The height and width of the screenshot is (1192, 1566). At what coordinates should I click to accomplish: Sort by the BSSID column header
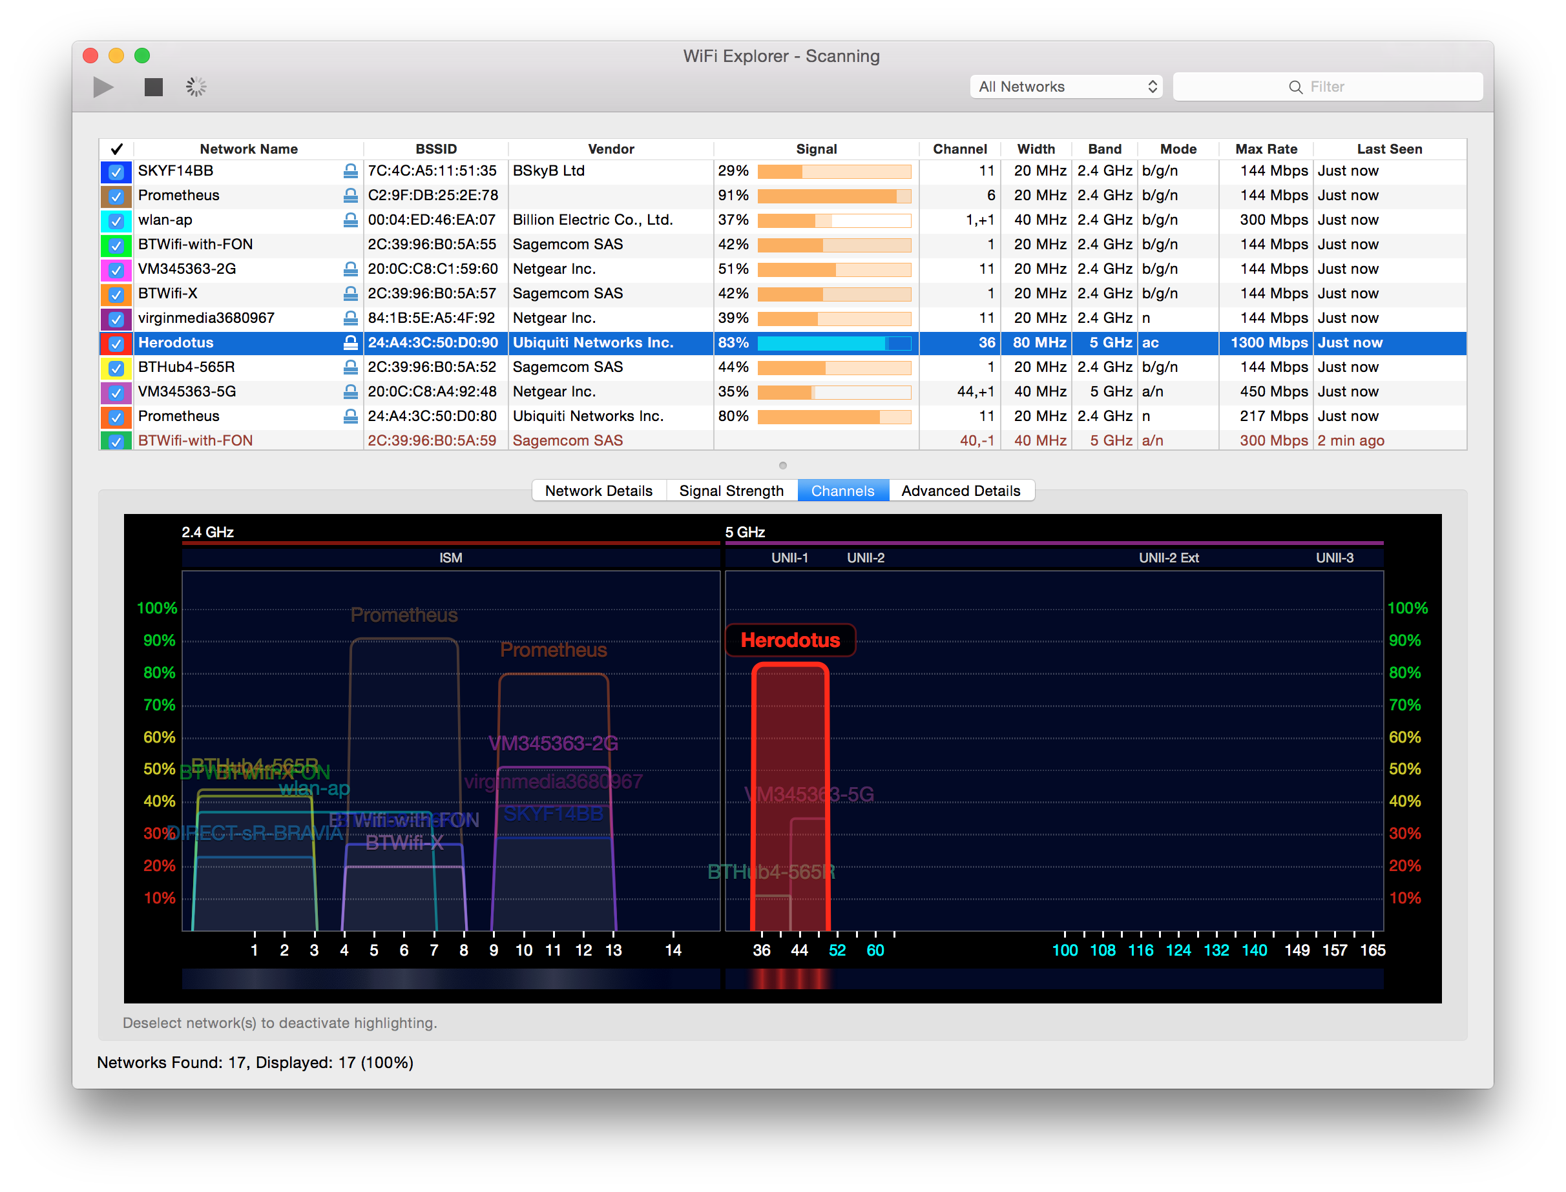436,149
